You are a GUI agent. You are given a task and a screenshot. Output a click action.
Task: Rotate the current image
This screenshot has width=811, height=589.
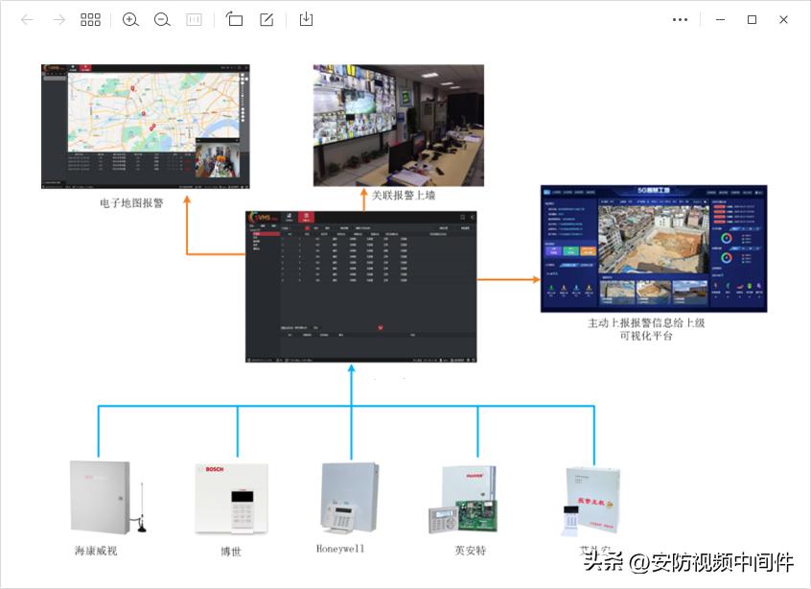235,19
